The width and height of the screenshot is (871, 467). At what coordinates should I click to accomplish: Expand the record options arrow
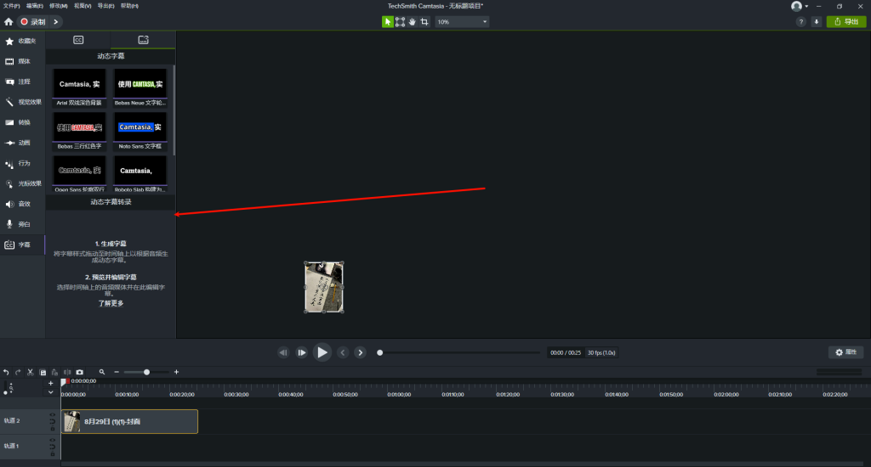click(x=56, y=22)
